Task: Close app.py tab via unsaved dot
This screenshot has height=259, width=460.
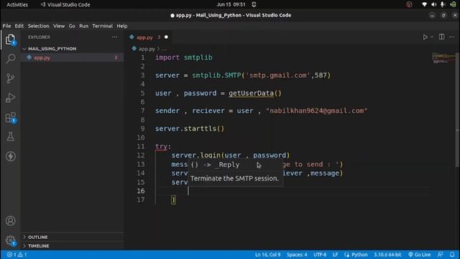Action: [166, 37]
